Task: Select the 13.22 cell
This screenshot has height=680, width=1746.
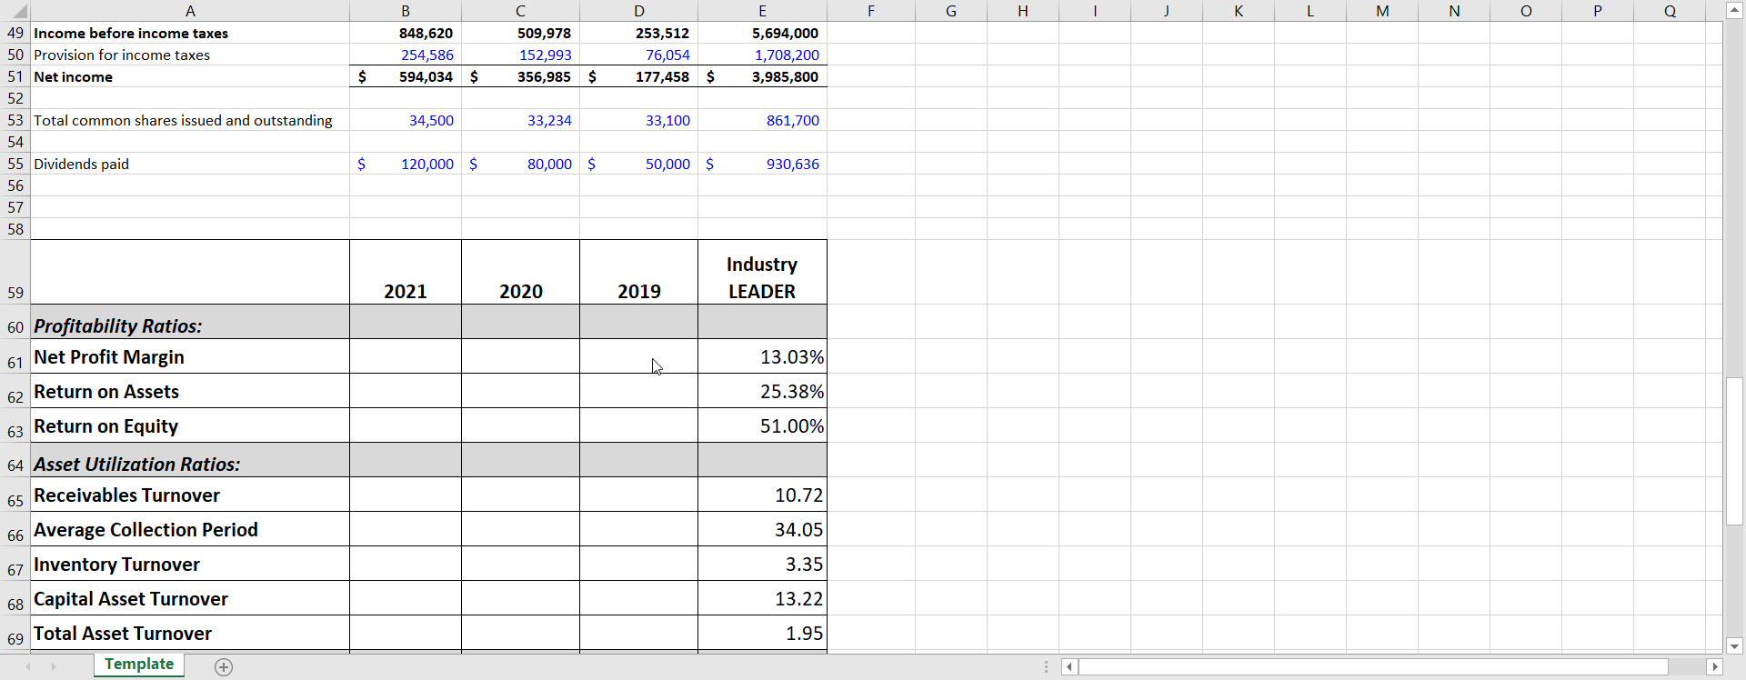Action: click(x=762, y=598)
